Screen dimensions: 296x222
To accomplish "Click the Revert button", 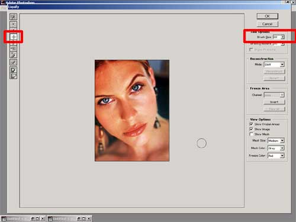I will [274, 78].
